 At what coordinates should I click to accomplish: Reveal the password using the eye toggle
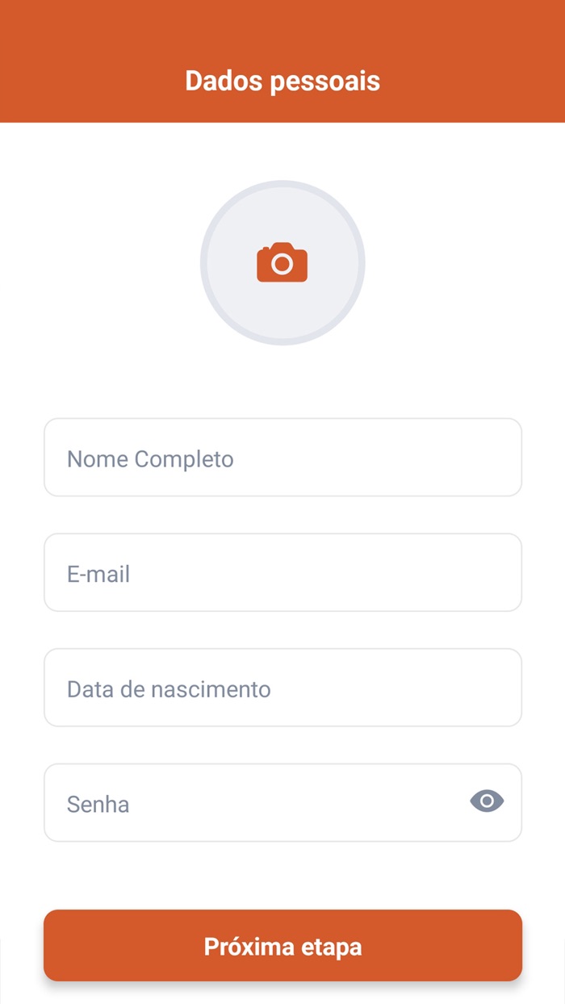click(x=488, y=801)
